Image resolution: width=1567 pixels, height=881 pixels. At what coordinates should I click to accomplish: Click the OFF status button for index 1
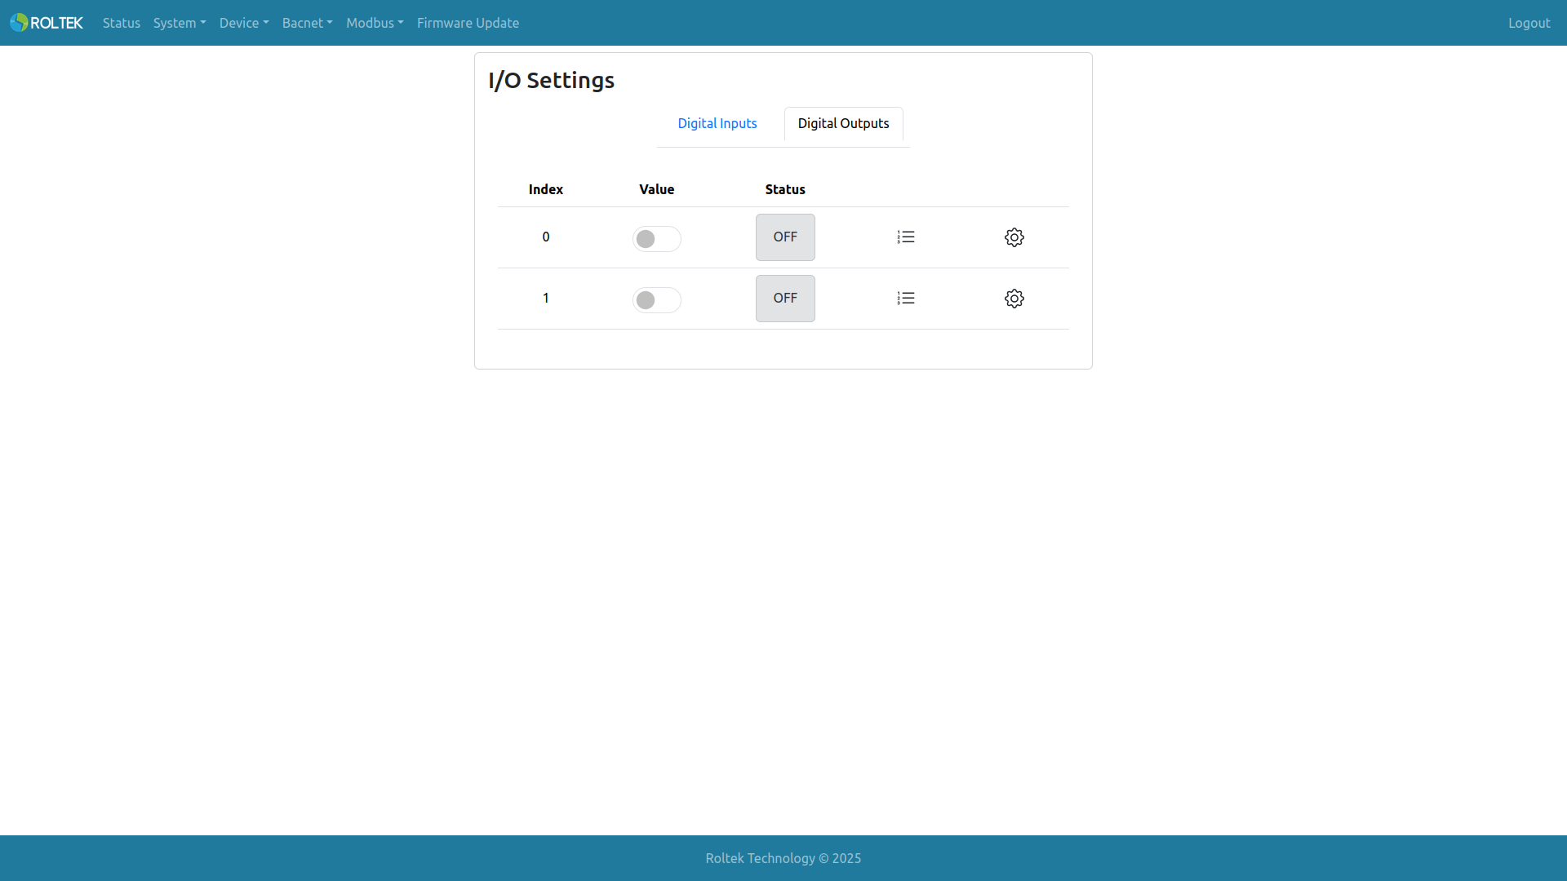pyautogui.click(x=785, y=299)
